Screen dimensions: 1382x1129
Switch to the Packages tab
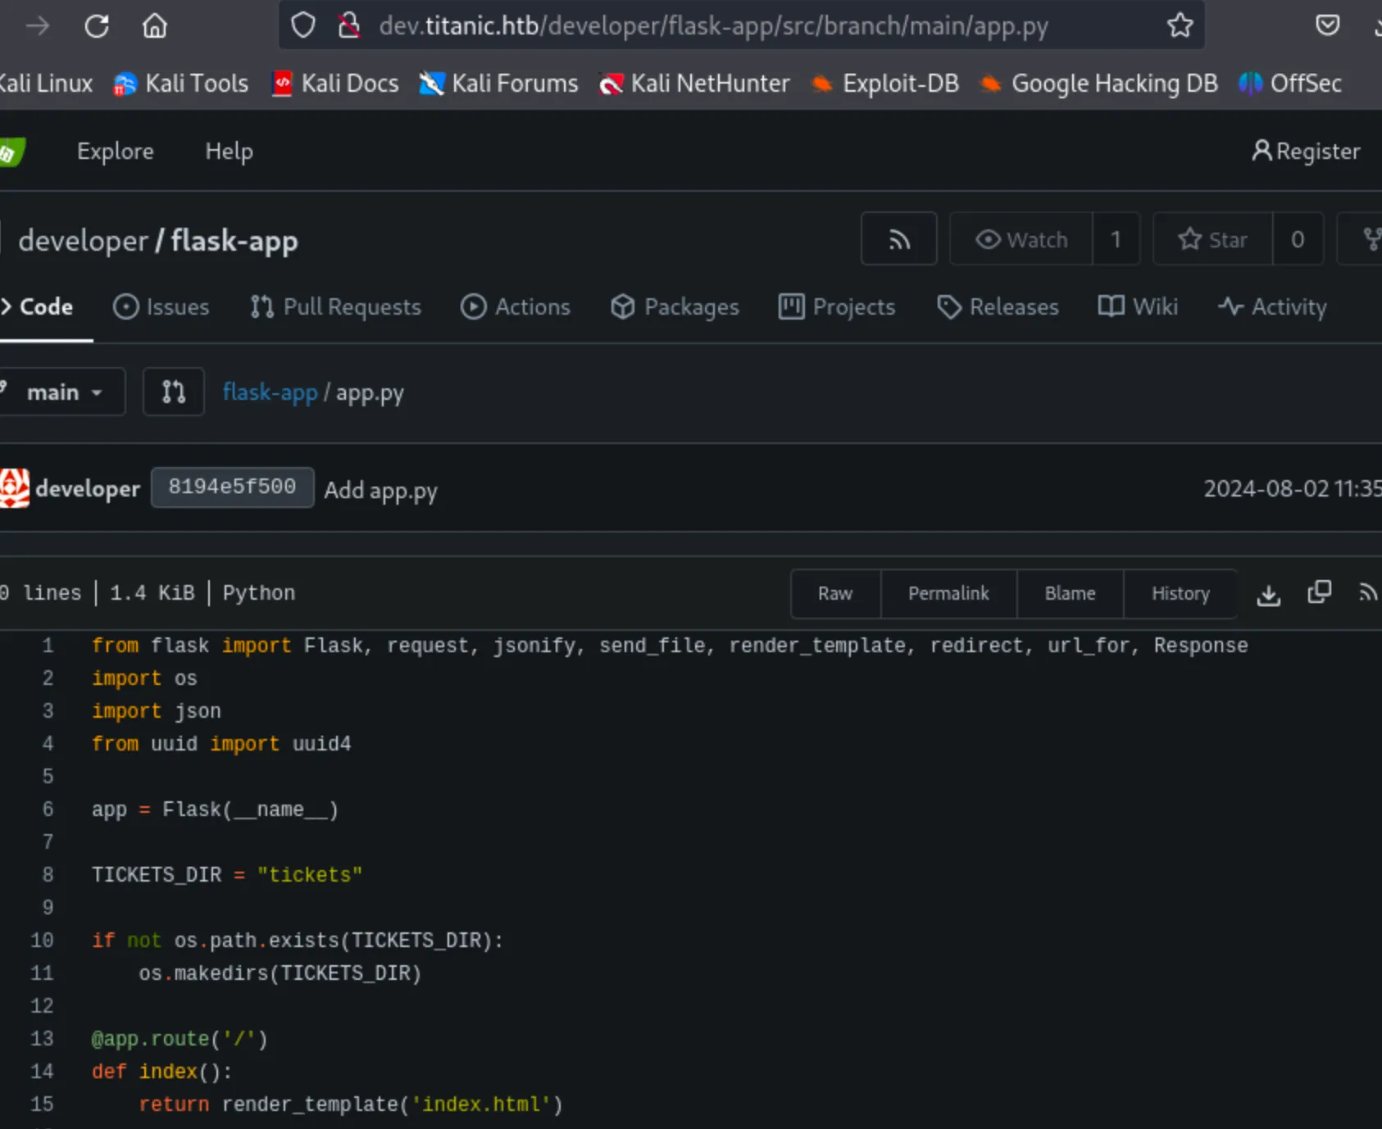click(x=675, y=307)
